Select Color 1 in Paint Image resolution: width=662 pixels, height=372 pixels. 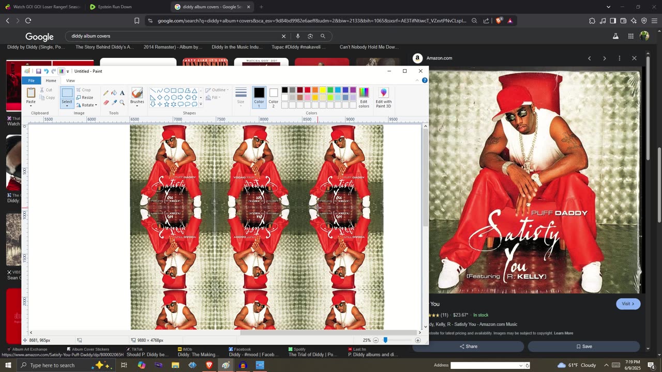click(259, 97)
